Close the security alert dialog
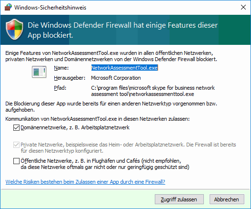 243,7
